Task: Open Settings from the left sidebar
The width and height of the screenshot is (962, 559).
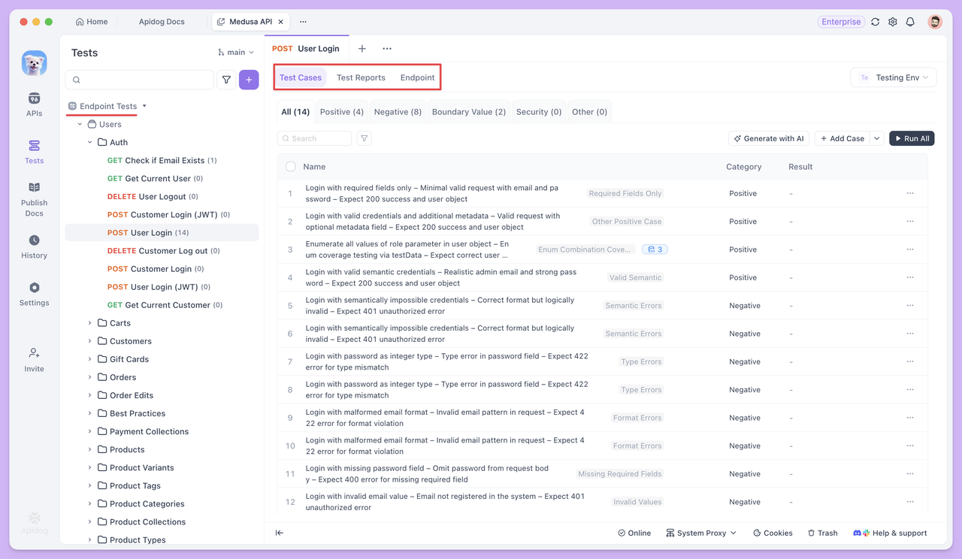Action: pyautogui.click(x=34, y=293)
